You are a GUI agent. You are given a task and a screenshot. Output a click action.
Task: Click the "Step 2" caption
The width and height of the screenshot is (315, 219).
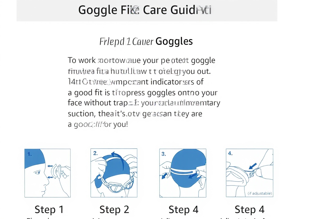coord(114,209)
